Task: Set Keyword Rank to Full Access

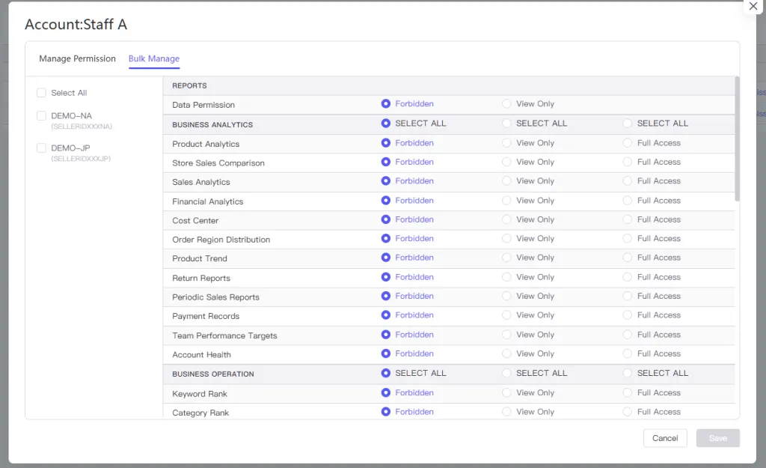Action: coord(628,392)
